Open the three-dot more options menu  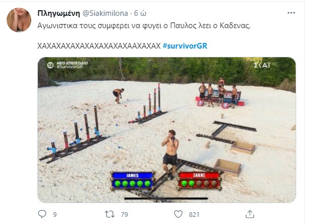coord(291,13)
